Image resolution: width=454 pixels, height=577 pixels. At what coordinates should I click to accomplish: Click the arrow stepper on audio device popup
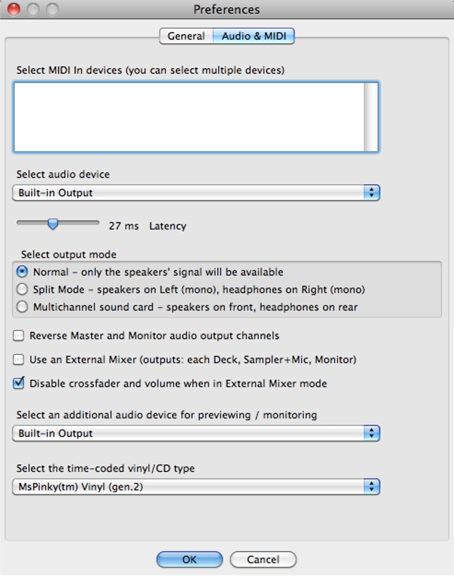pyautogui.click(x=372, y=193)
